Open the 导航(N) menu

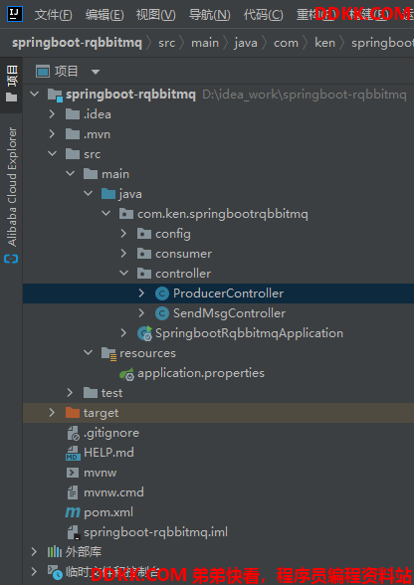point(209,15)
